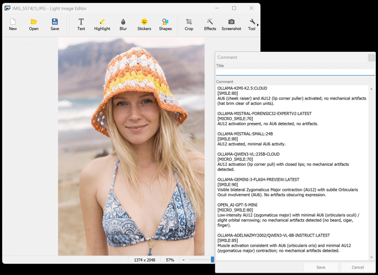Open an image file
This screenshot has width=378, height=275.
tap(33, 24)
